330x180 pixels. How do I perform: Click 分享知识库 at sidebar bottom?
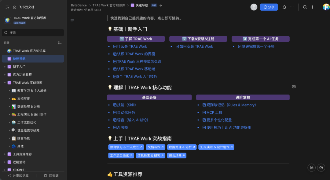point(18,176)
